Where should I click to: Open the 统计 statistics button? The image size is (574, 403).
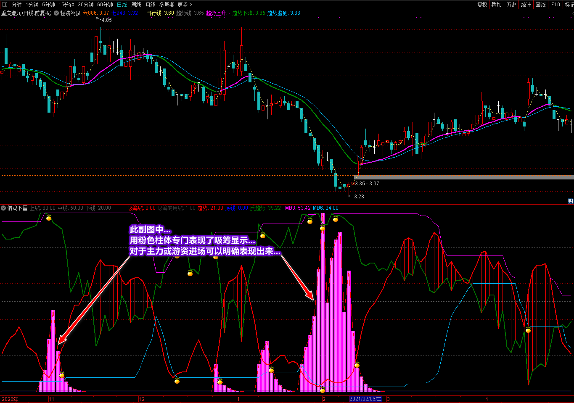click(526, 5)
